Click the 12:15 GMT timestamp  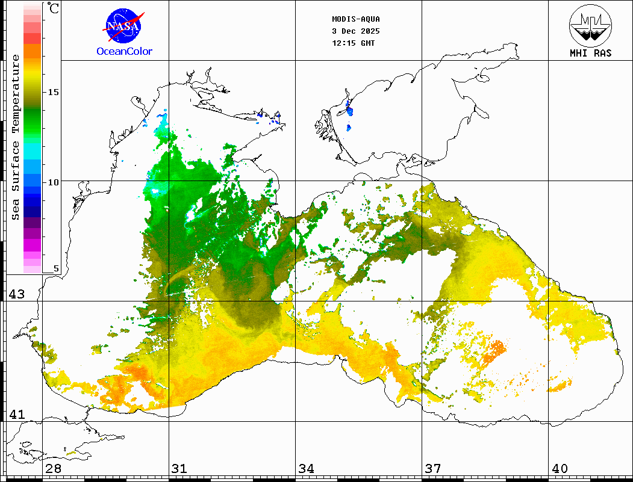click(x=354, y=43)
